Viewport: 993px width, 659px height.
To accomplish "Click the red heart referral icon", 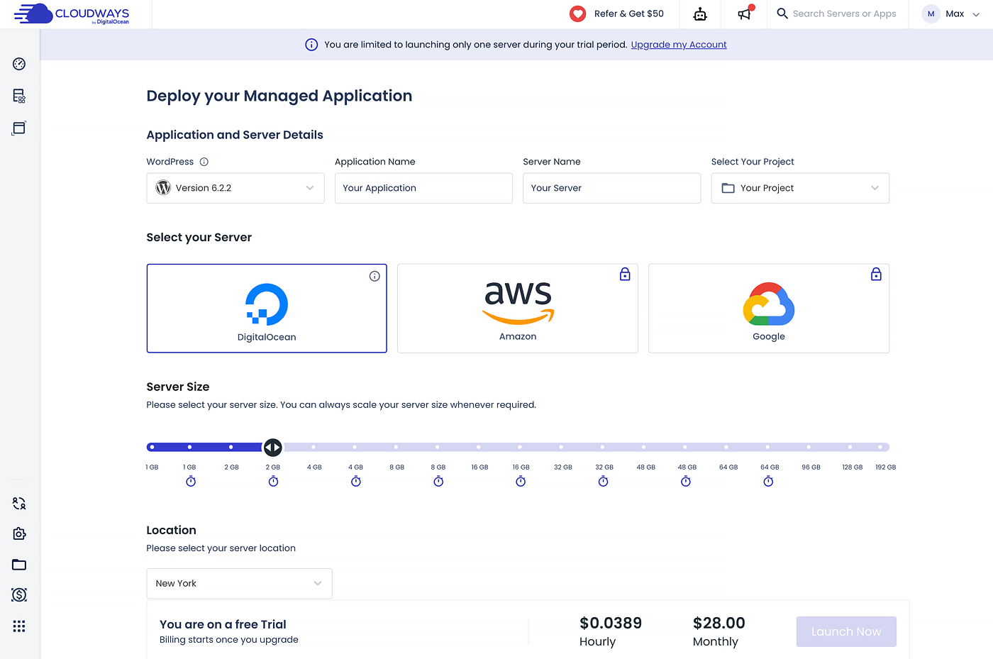I will [x=578, y=13].
